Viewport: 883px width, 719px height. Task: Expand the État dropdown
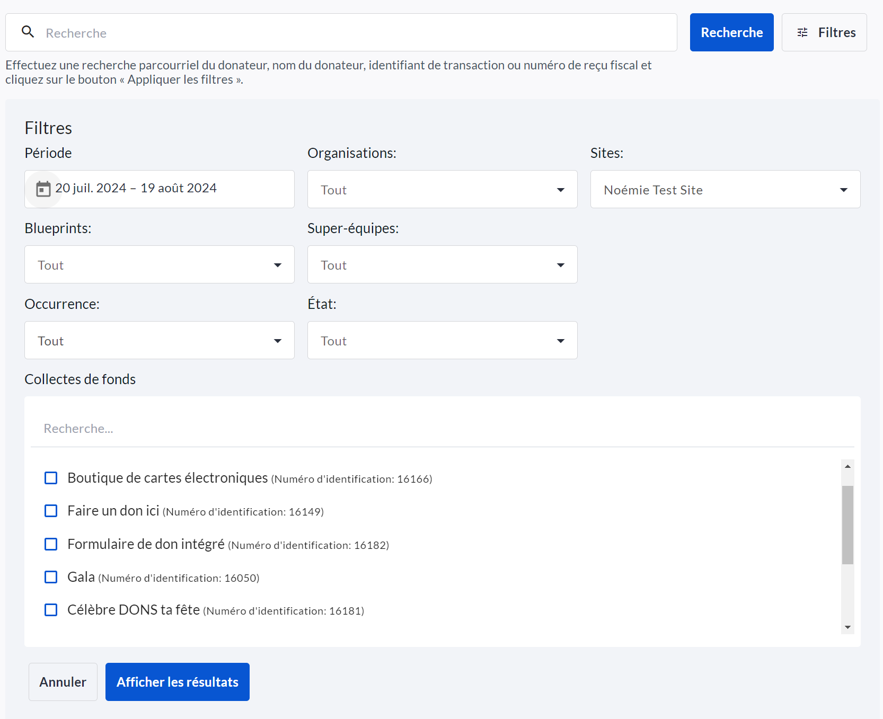[442, 340]
